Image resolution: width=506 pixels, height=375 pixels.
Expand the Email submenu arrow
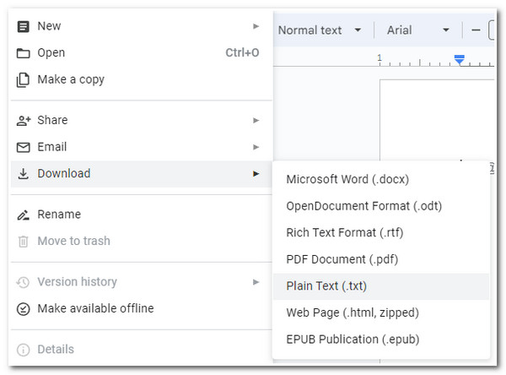click(x=256, y=147)
